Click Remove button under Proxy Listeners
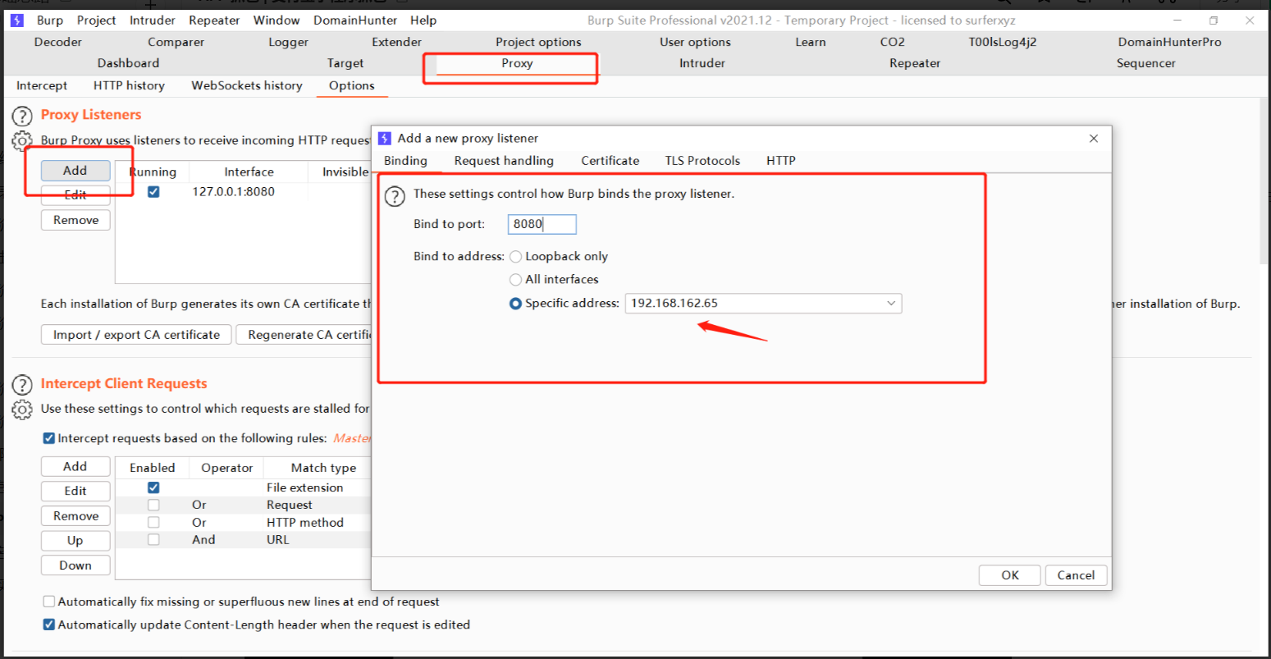 75,220
